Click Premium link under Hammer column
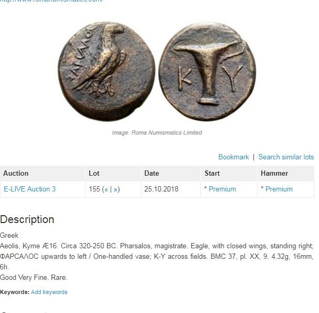This screenshot has width=319, height=313. [279, 189]
